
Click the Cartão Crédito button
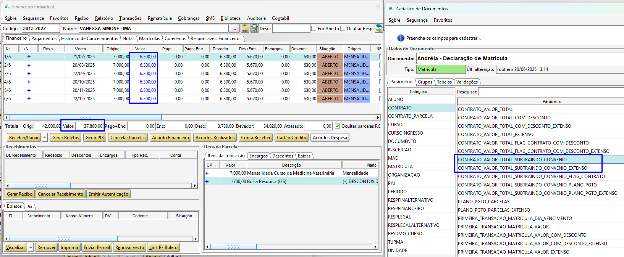click(x=292, y=138)
